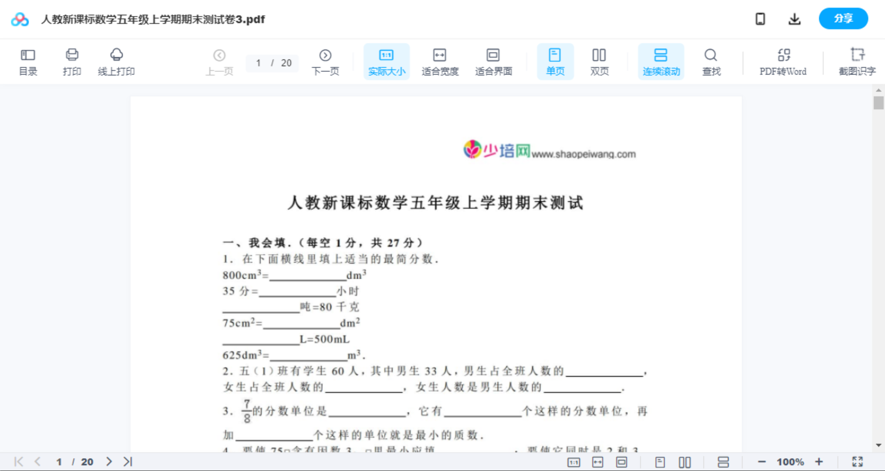
Task: Switch to 单页 single page mode
Action: [x=555, y=61]
